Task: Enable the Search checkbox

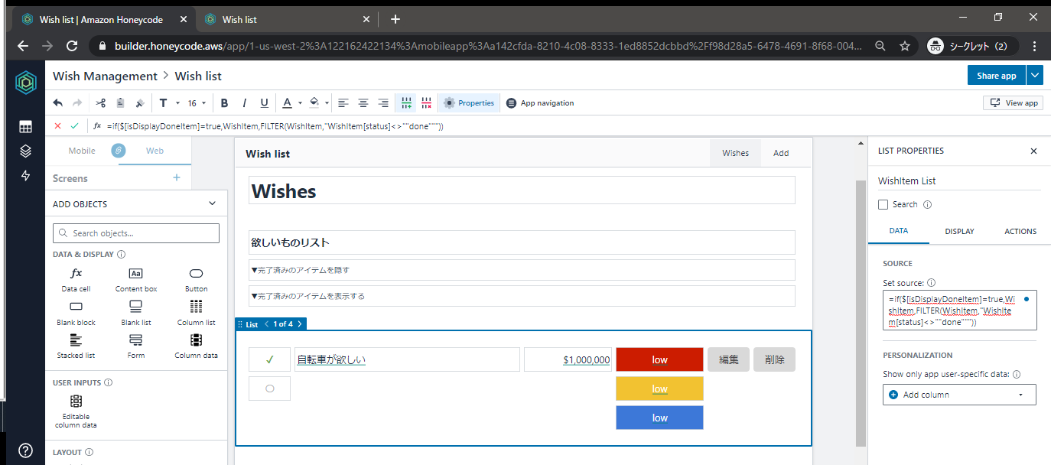Action: point(883,204)
